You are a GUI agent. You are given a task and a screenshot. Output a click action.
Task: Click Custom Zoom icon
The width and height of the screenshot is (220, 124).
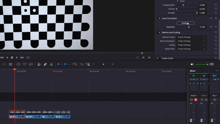click(88, 64)
